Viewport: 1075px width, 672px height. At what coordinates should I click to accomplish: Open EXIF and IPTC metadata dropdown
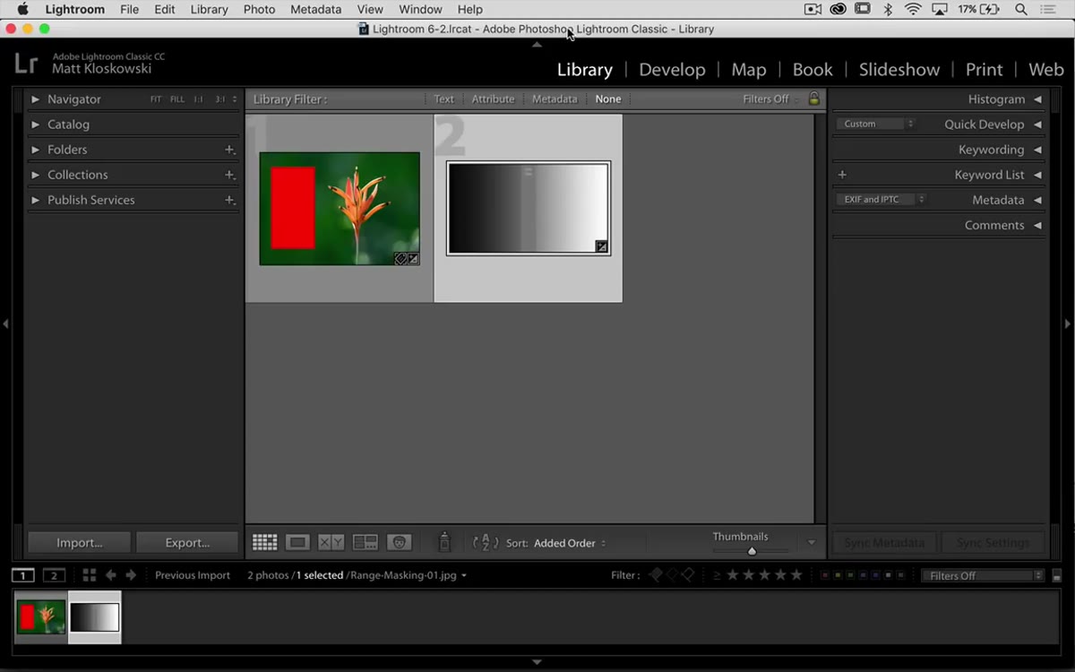881,199
